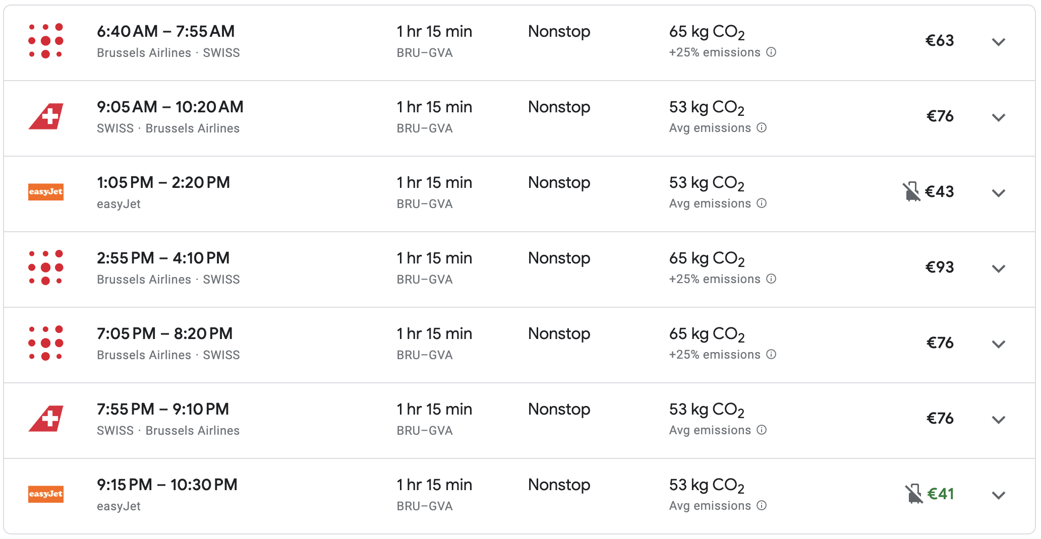Click the green €41 lowest price

[x=941, y=494]
